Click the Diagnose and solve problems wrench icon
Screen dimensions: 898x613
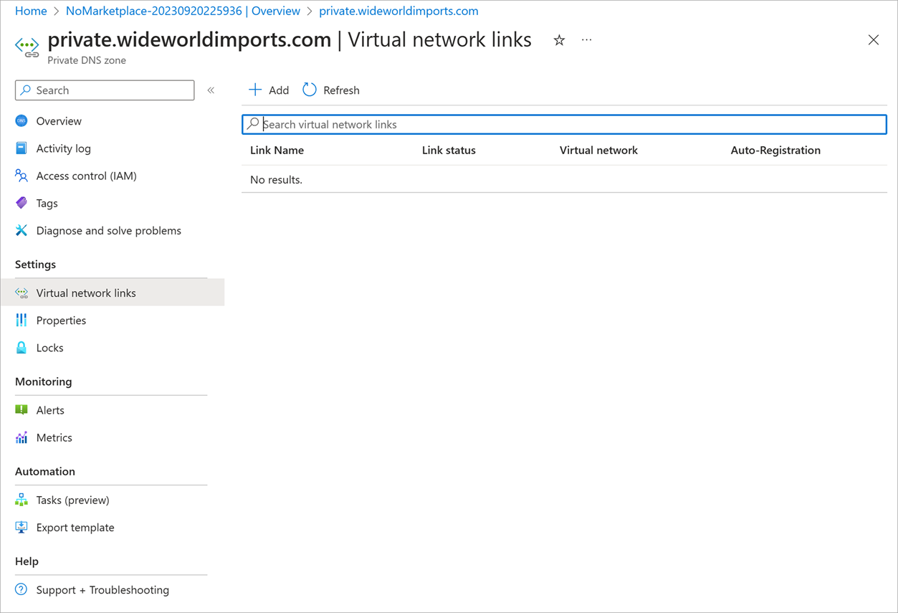[x=22, y=230]
